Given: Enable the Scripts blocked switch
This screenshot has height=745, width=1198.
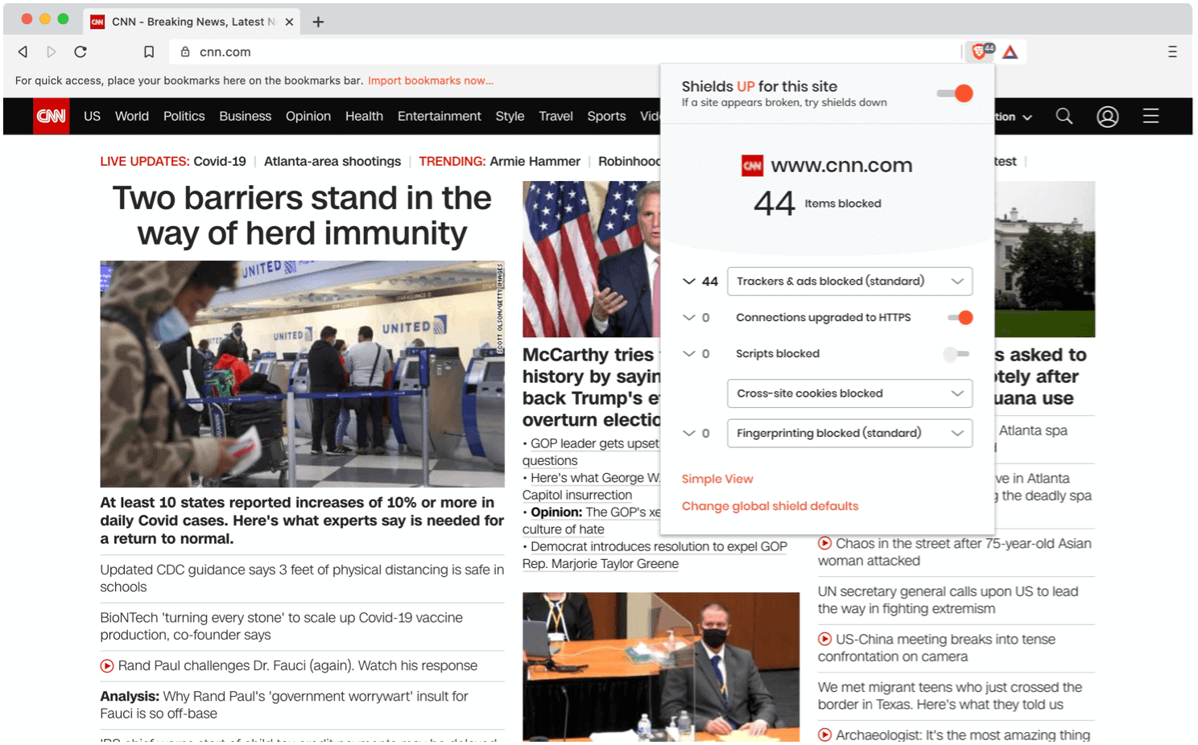Looking at the screenshot, I should click(956, 354).
